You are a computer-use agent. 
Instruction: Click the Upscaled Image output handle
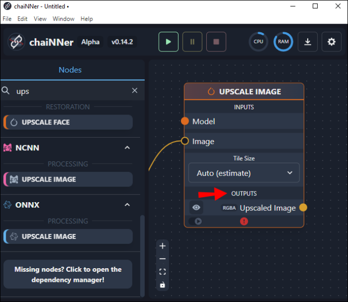(303, 208)
